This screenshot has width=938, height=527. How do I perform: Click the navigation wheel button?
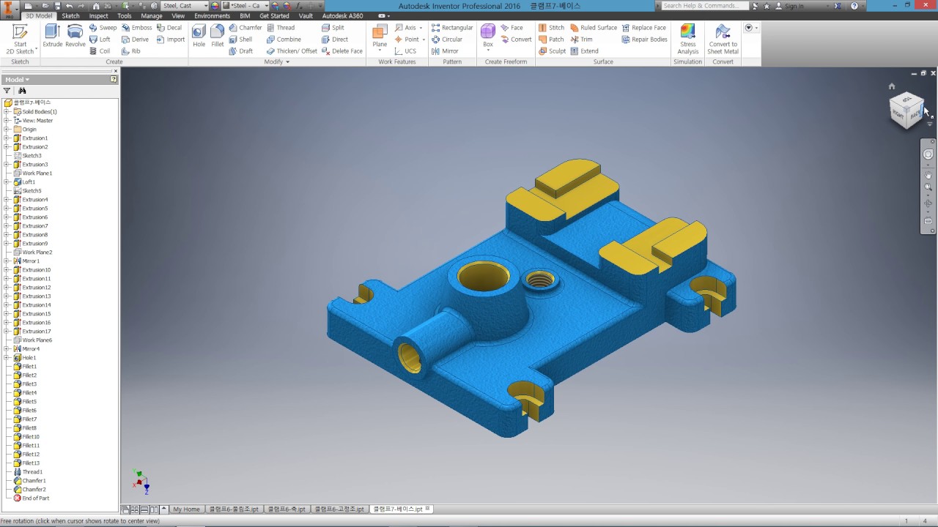coord(928,154)
